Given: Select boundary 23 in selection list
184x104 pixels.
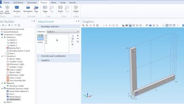Looking at the screenshot, I should pyautogui.click(x=46, y=43).
